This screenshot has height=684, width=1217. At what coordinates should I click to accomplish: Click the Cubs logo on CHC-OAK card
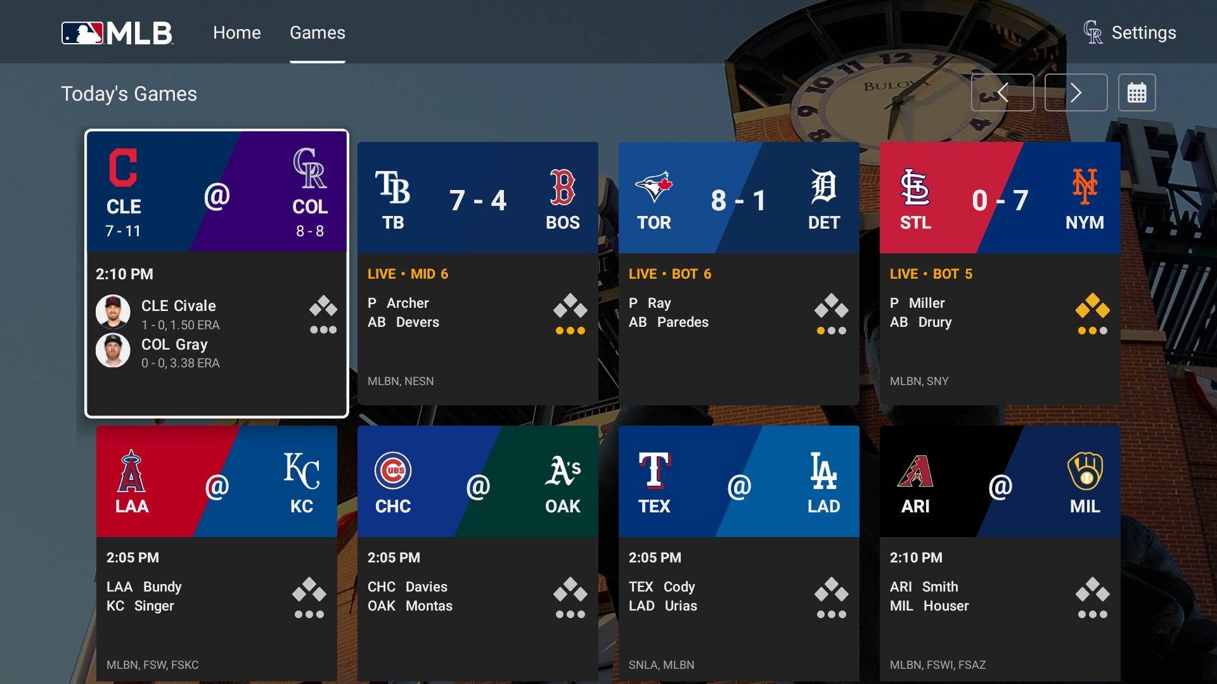pyautogui.click(x=393, y=470)
